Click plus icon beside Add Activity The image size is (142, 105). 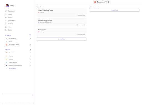(x=7, y=69)
